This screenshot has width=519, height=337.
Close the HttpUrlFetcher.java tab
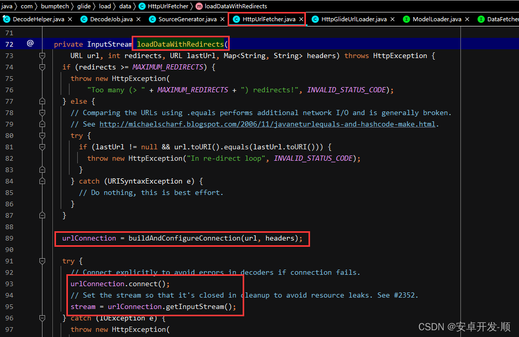click(301, 19)
